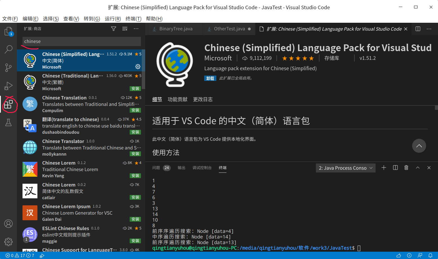
Task: Install Chinese (Traditional) Language Pack
Action: (x=135, y=88)
